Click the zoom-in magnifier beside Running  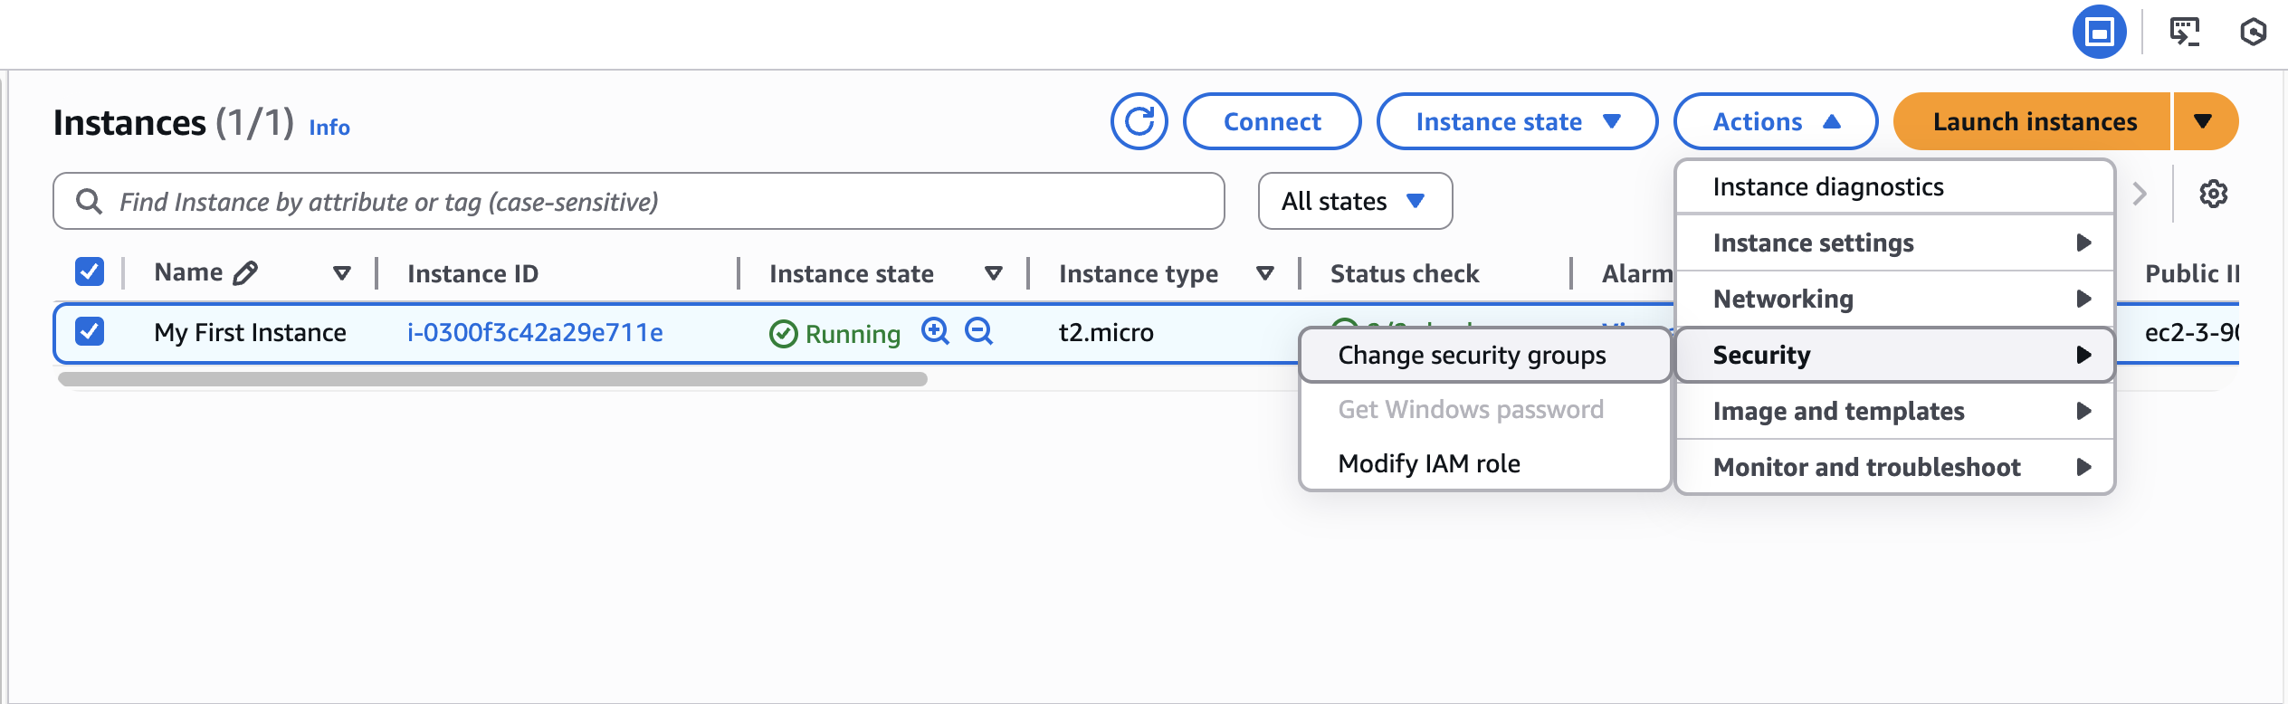(x=935, y=331)
